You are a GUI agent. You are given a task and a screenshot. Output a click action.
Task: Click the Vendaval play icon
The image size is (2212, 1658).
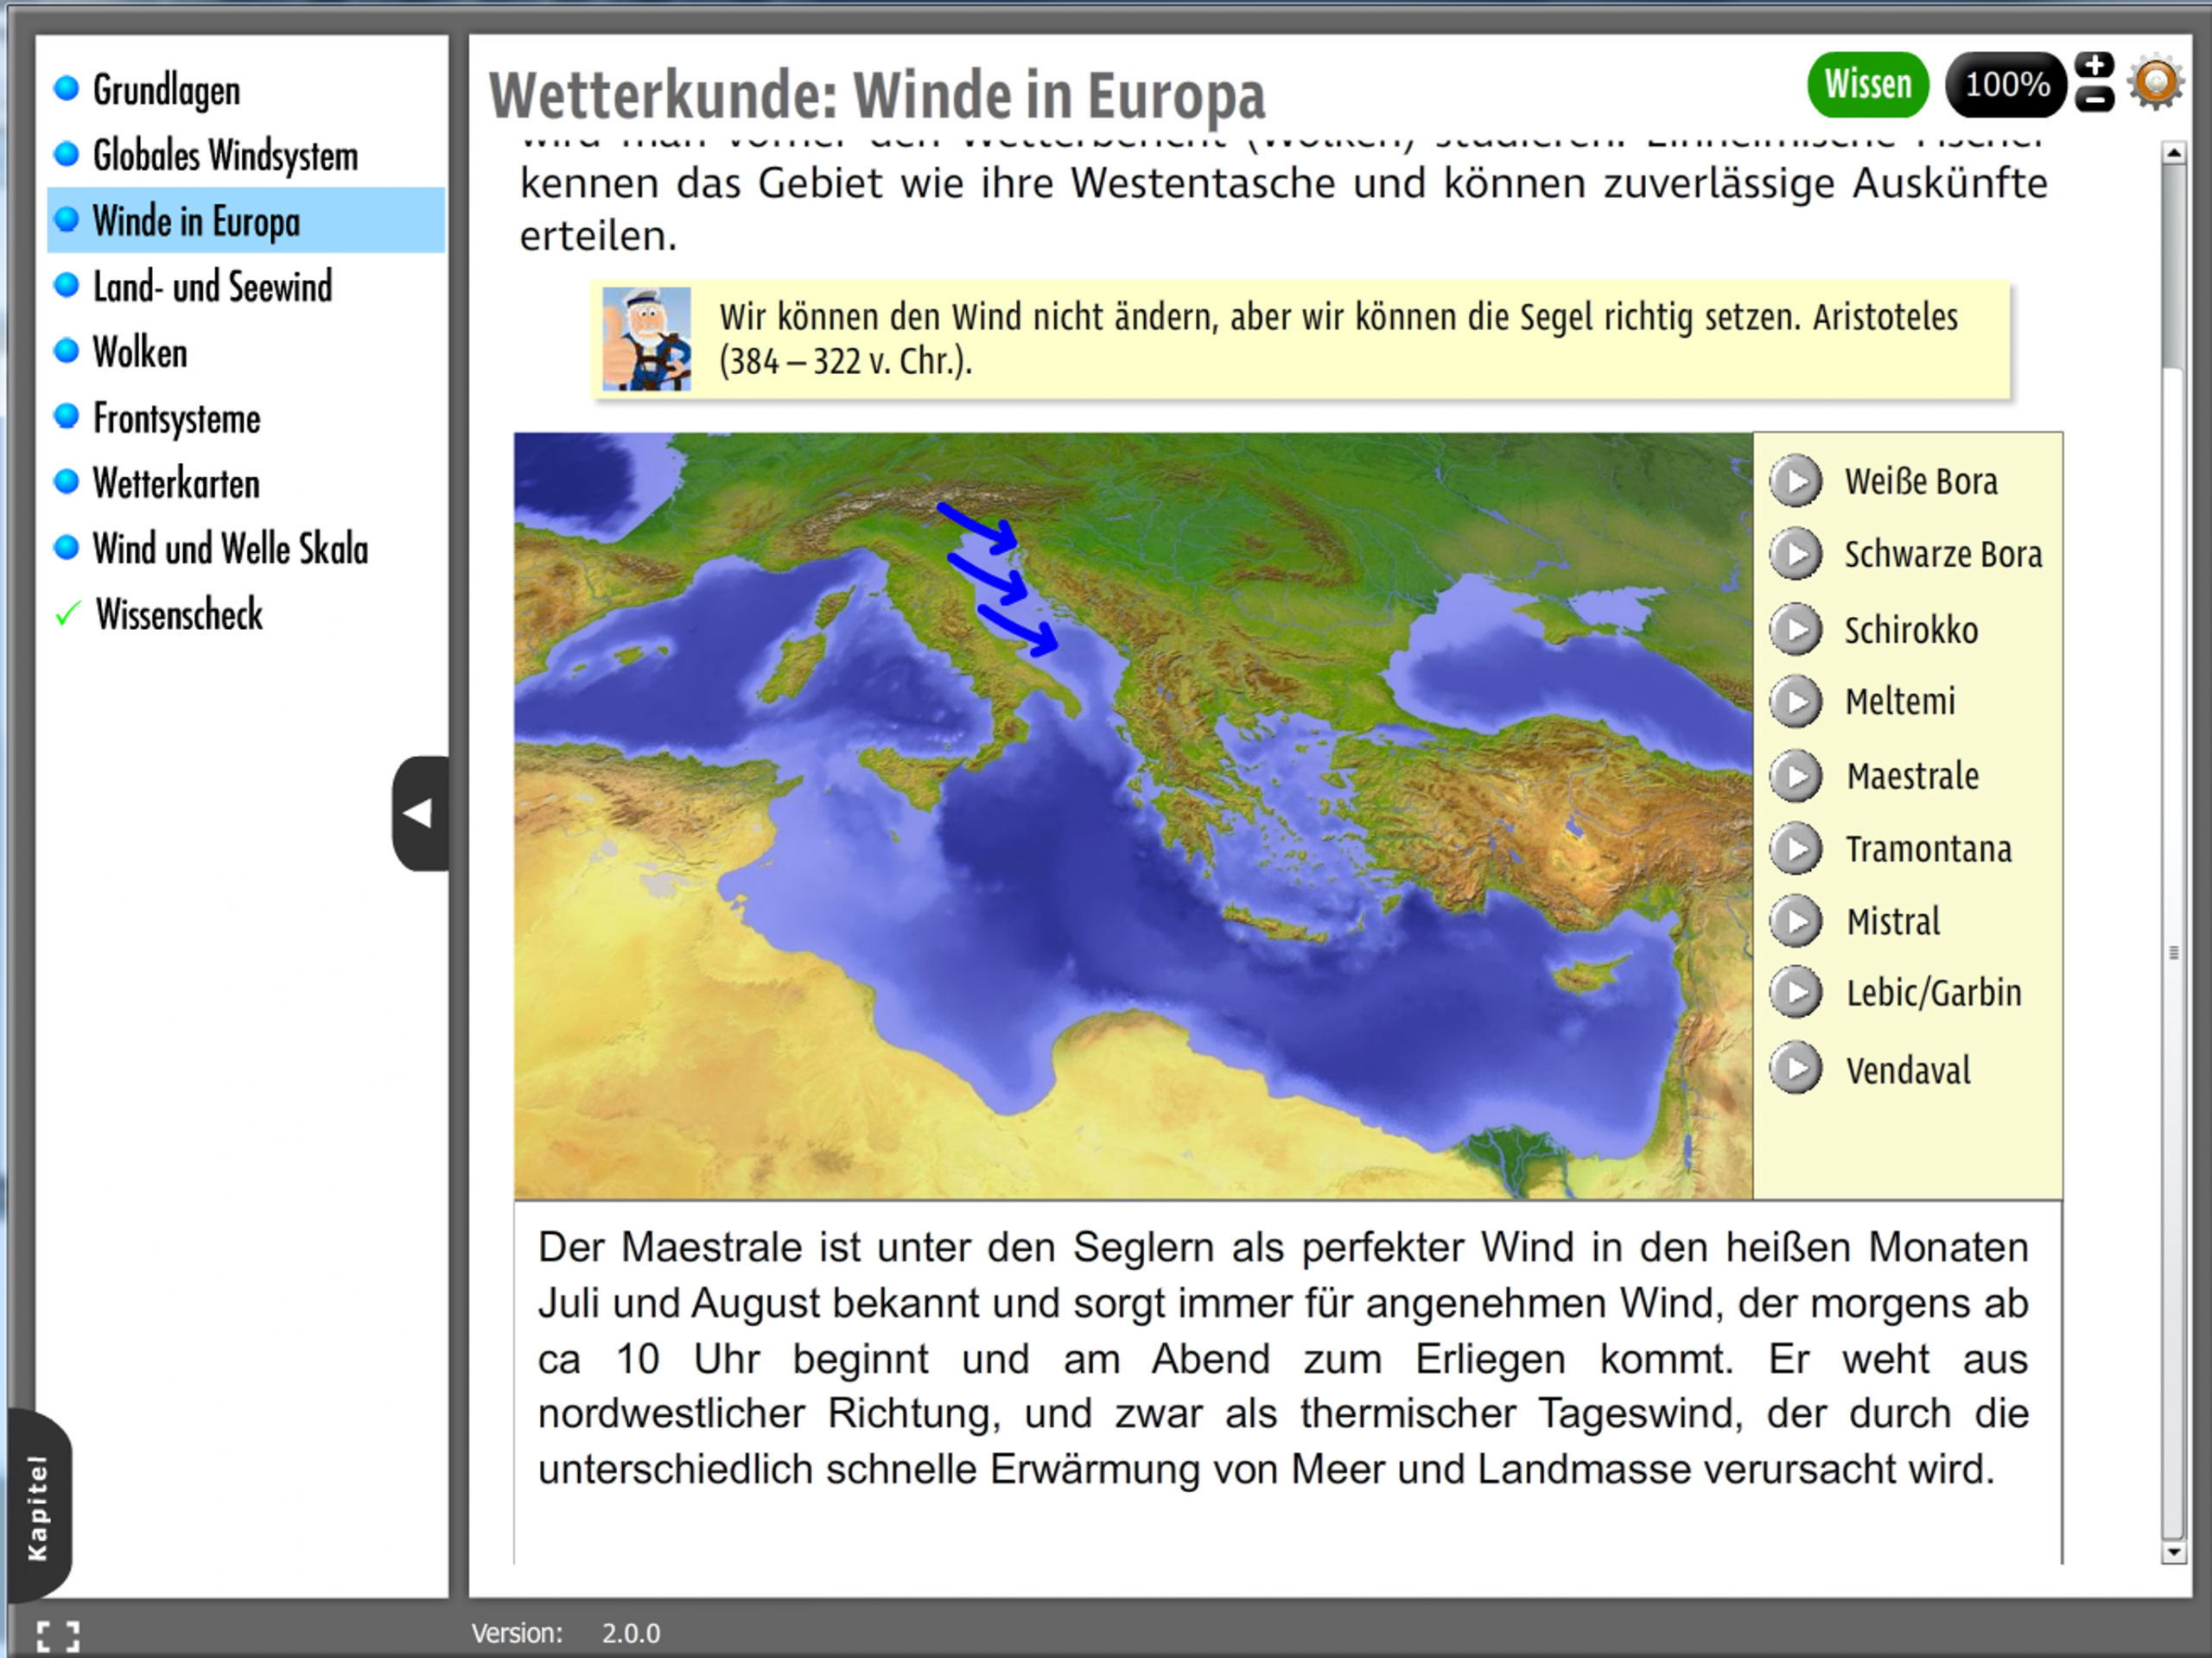coord(1796,1069)
